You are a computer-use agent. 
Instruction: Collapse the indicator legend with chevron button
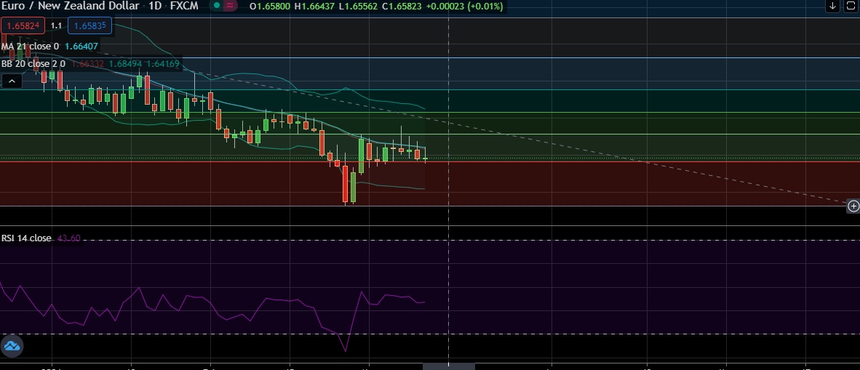tap(12, 82)
